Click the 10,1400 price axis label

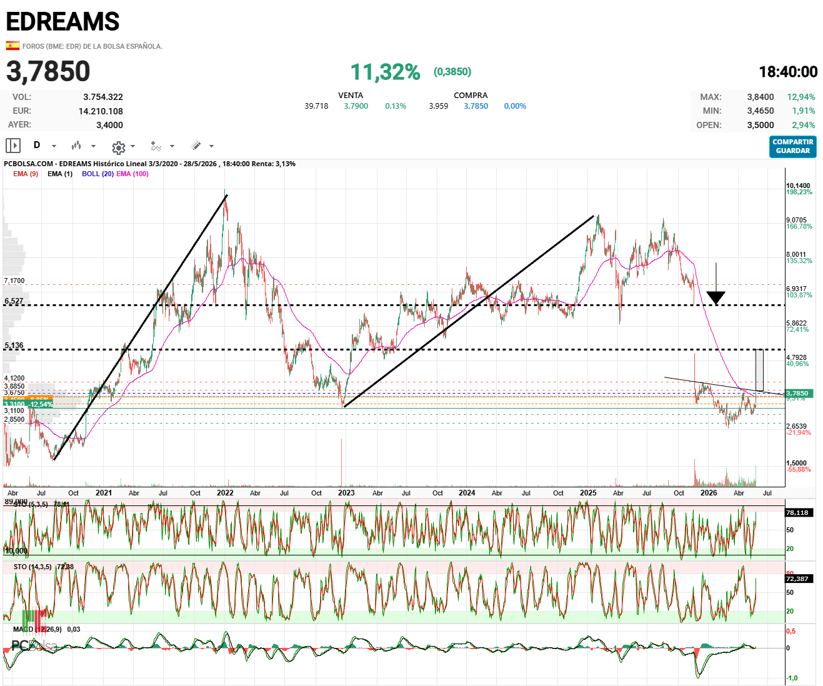point(798,186)
